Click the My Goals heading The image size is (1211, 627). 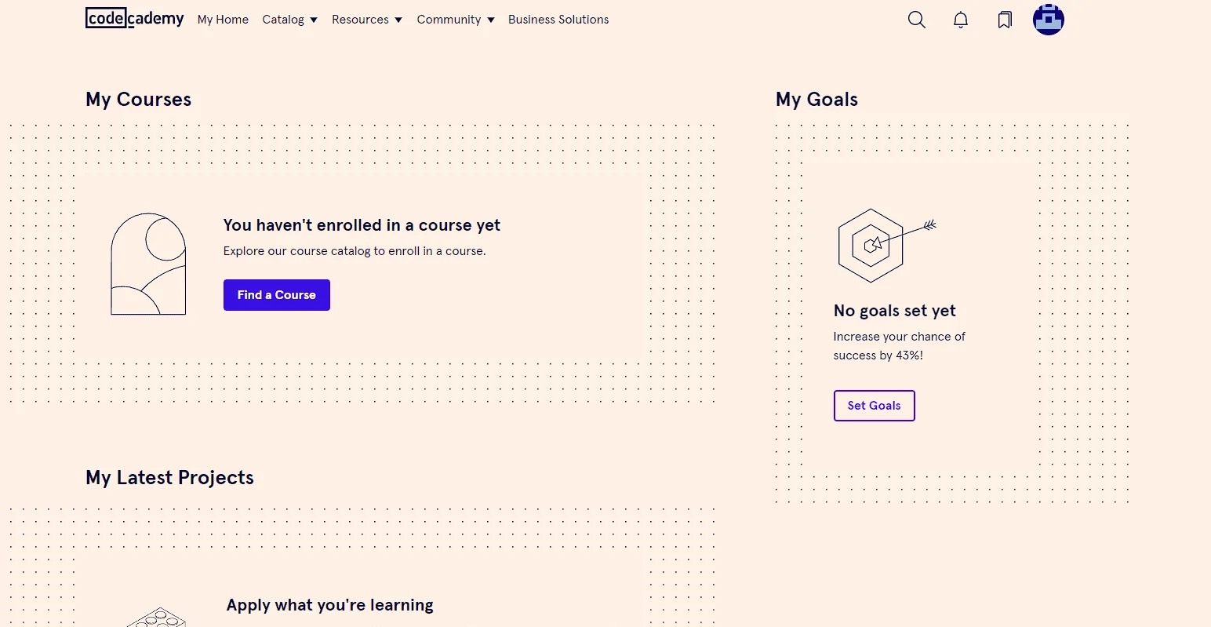[x=816, y=100]
